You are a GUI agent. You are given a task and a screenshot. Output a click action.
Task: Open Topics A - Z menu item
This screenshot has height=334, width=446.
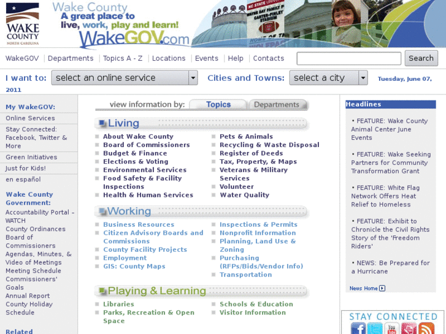pos(123,58)
